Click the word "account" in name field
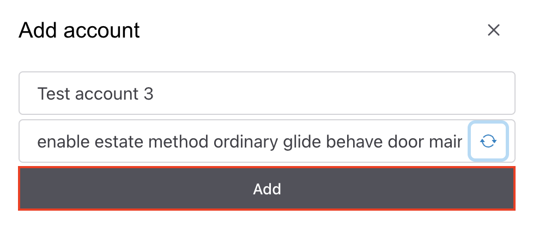Screen dimensions: 533x233 (x=107, y=94)
